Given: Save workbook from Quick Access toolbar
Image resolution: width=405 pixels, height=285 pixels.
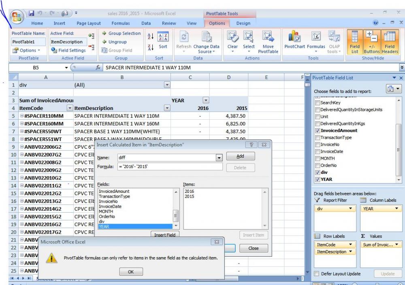Looking at the screenshot, I should [x=32, y=13].
